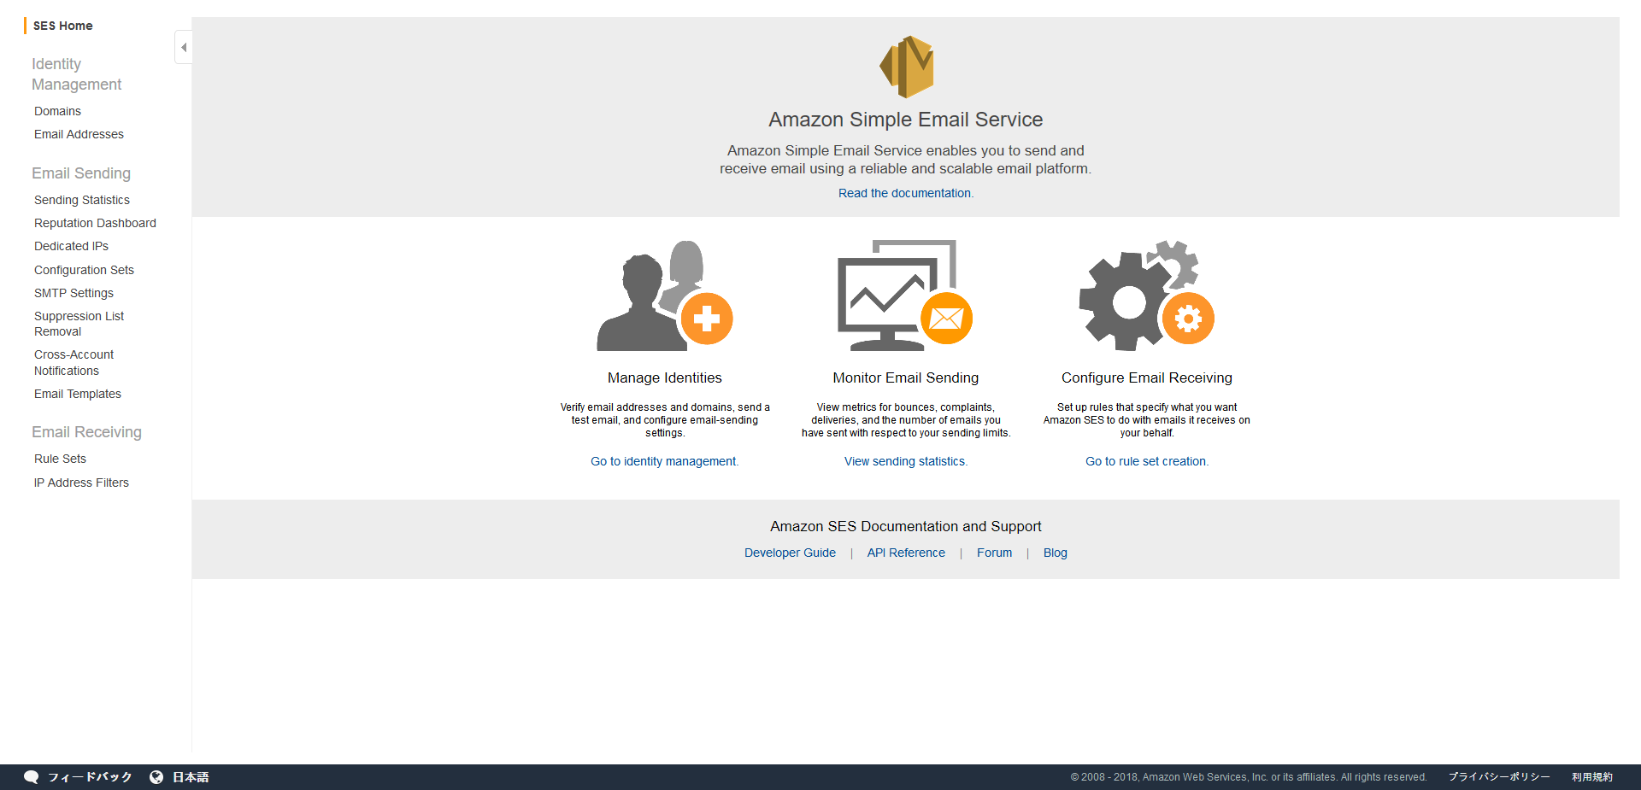Click the Read the documentation link

(905, 193)
